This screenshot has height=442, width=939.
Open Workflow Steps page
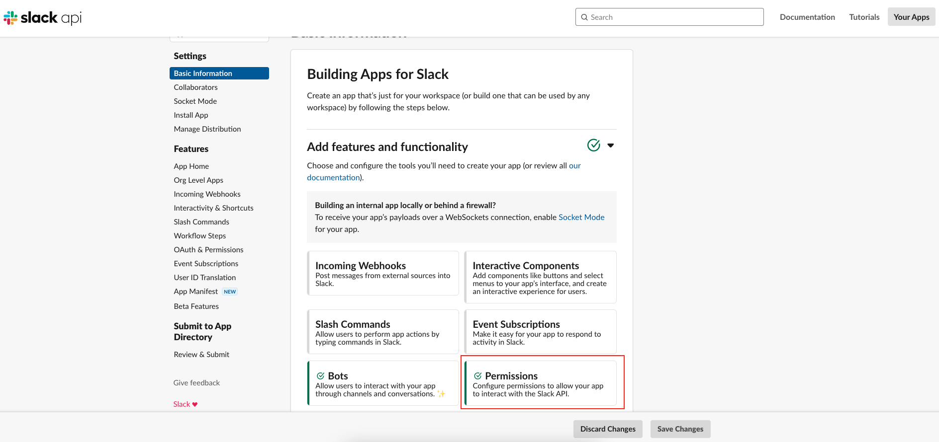(x=200, y=236)
